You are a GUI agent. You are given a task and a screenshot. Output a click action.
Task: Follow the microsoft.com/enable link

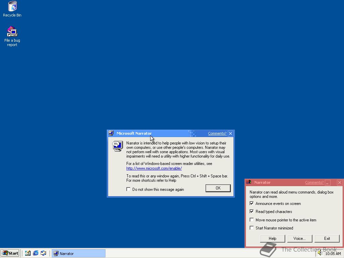coord(154,168)
